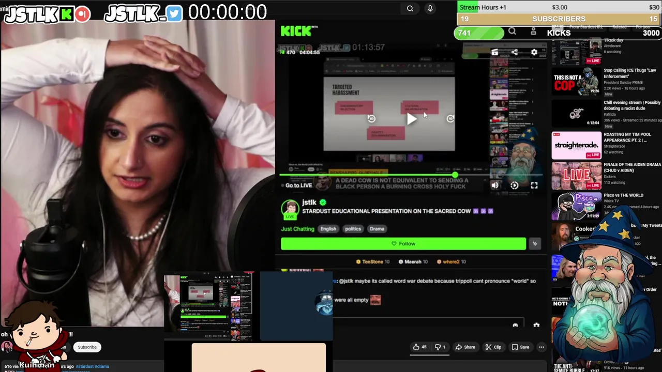Click the clip icon beside share on Kick player
The image size is (662, 372).
pyautogui.click(x=494, y=52)
